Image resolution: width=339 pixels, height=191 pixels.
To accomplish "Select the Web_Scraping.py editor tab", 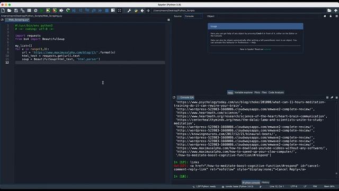I will tap(17, 20).
